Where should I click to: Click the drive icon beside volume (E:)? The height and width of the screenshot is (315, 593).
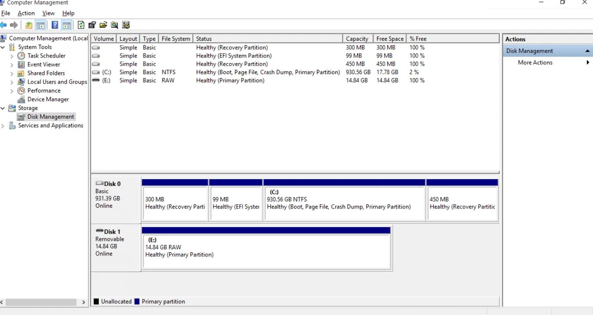(96, 81)
